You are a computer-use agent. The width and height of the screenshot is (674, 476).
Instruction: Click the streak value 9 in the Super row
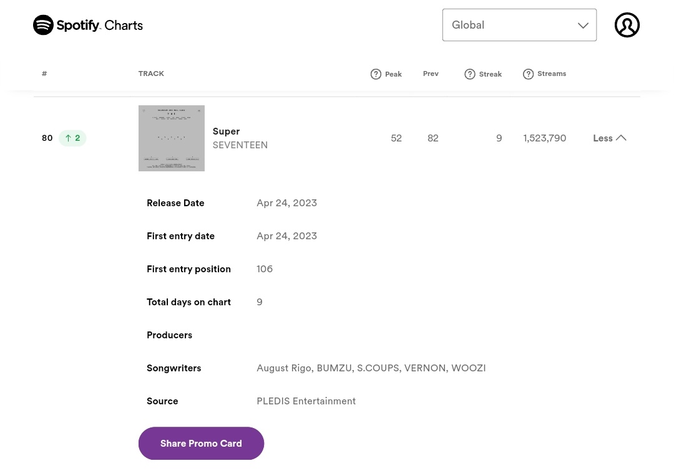tap(499, 138)
